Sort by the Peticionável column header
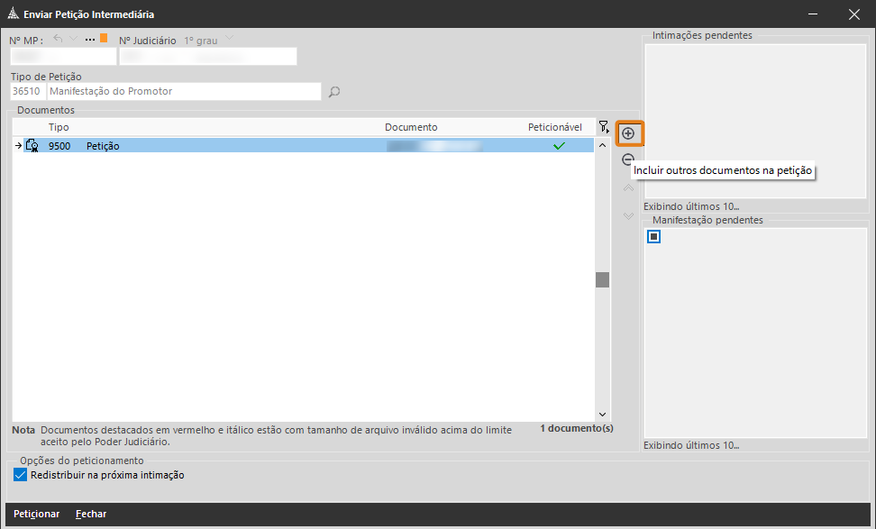The height and width of the screenshot is (529, 876). (x=554, y=128)
